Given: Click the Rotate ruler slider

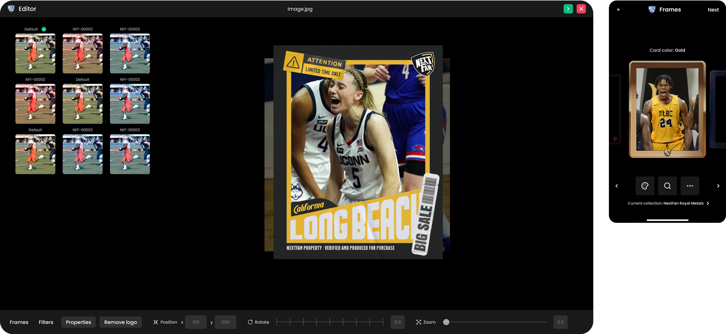Looking at the screenshot, I should click(x=330, y=322).
